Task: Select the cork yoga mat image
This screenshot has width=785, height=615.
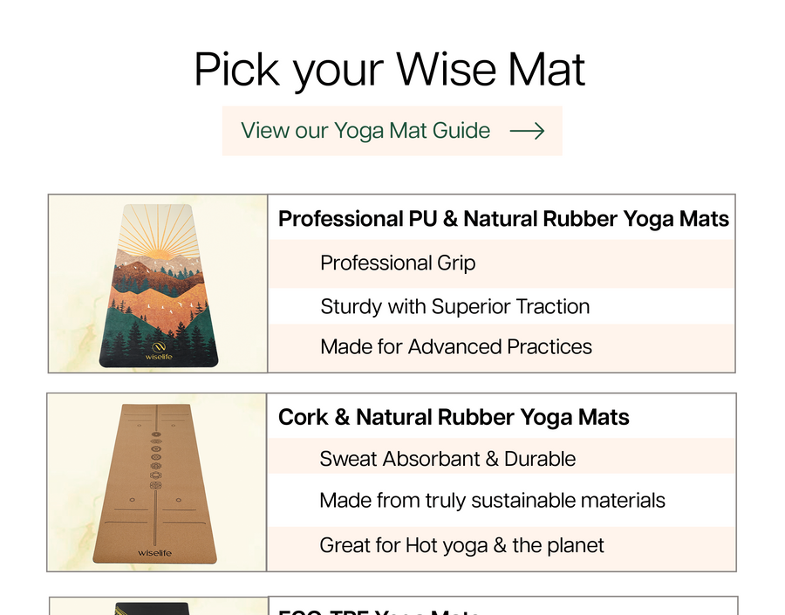Action: coord(157,482)
